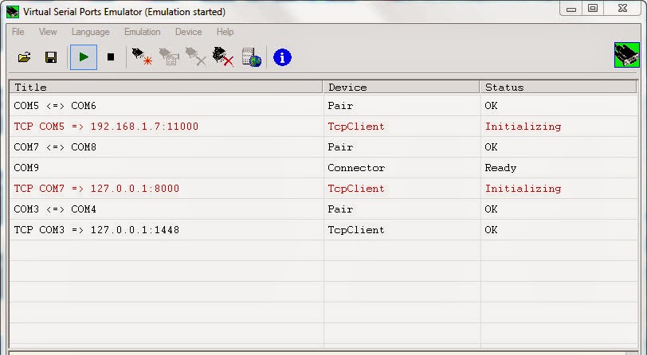
Task: Sort by the Title column header
Action: [x=167, y=87]
